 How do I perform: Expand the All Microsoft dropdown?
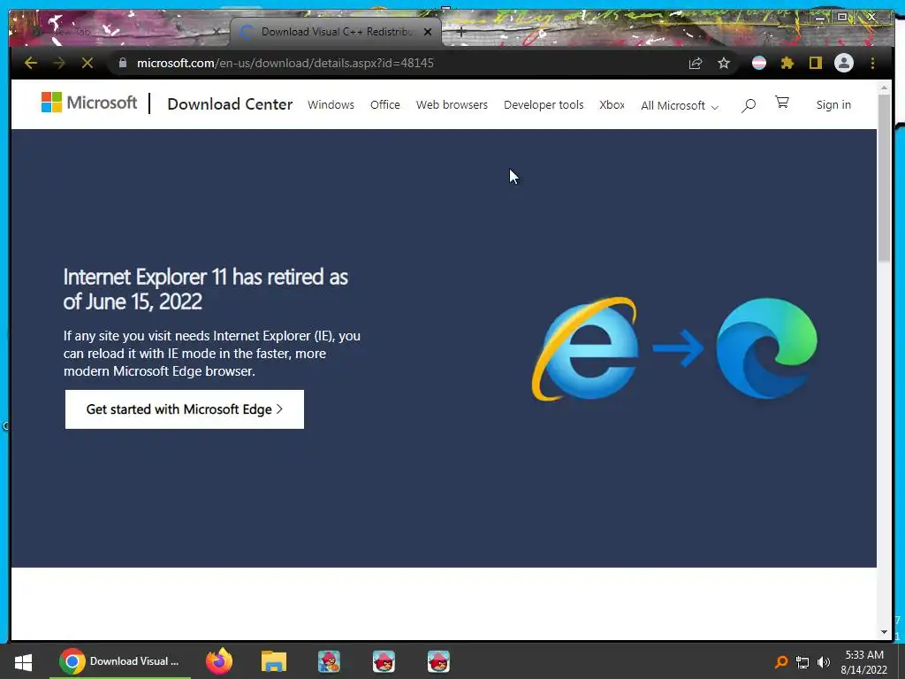click(680, 105)
